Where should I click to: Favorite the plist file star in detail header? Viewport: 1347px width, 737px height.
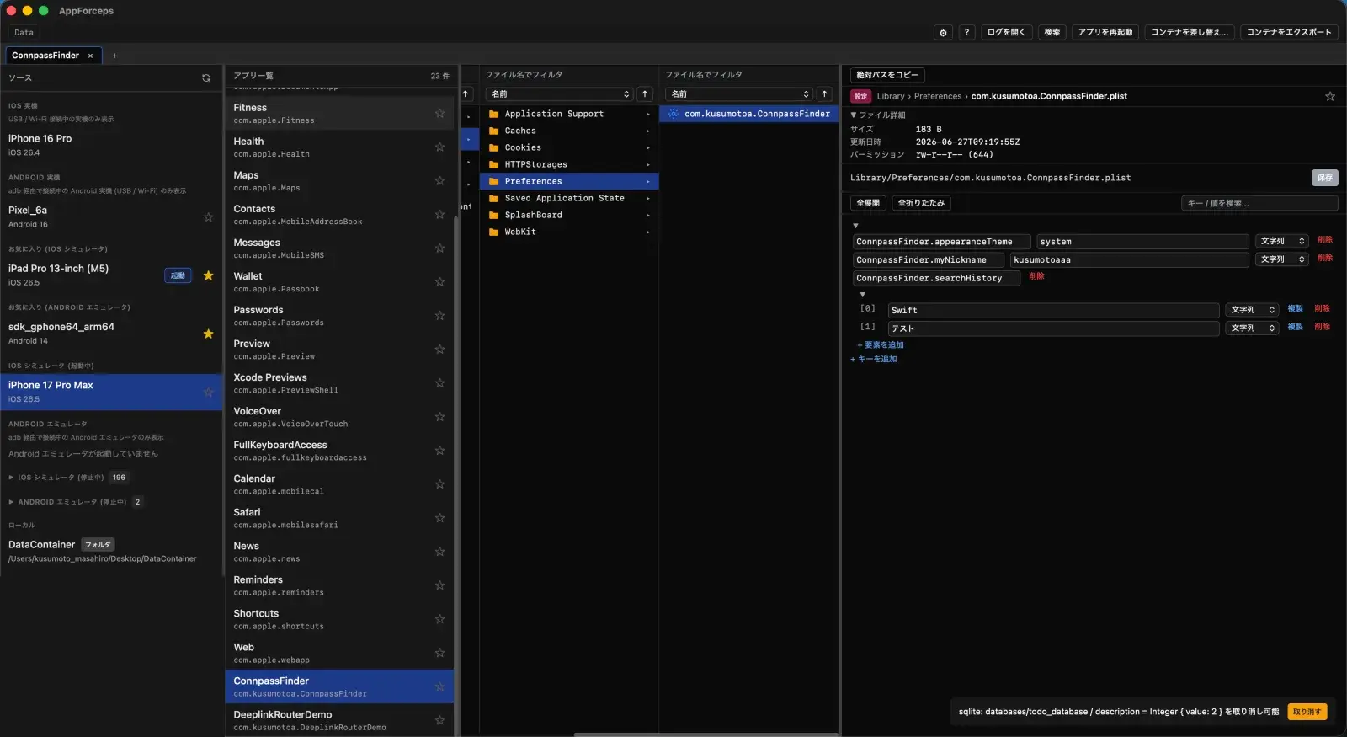click(1330, 96)
